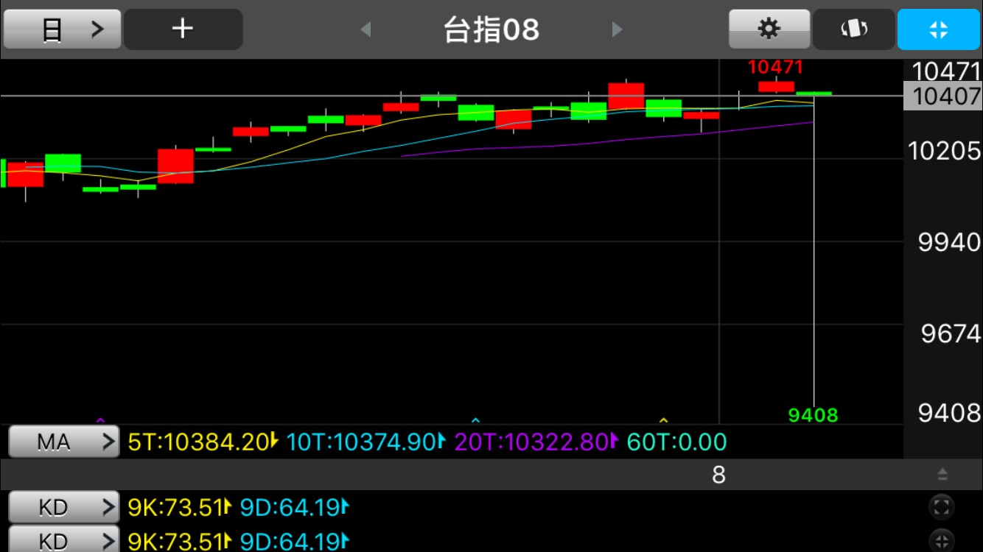Tap the 台指08 contract title

pos(491,30)
